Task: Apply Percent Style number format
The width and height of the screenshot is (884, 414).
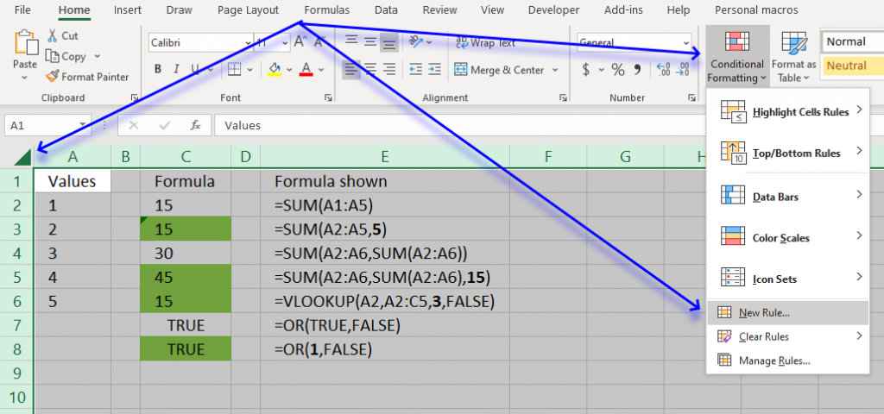Action: tap(617, 70)
